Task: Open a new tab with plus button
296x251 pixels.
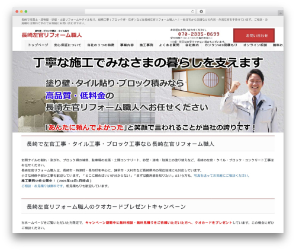Action: tap(281, 13)
